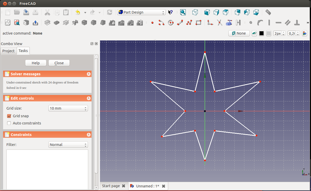Viewport: 311px width, 191px height.
Task: Switch to the Project tab
Action: [x=8, y=51]
